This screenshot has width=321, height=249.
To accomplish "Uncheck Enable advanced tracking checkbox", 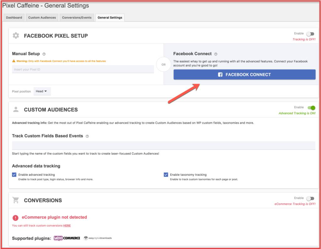I will (x=14, y=174).
